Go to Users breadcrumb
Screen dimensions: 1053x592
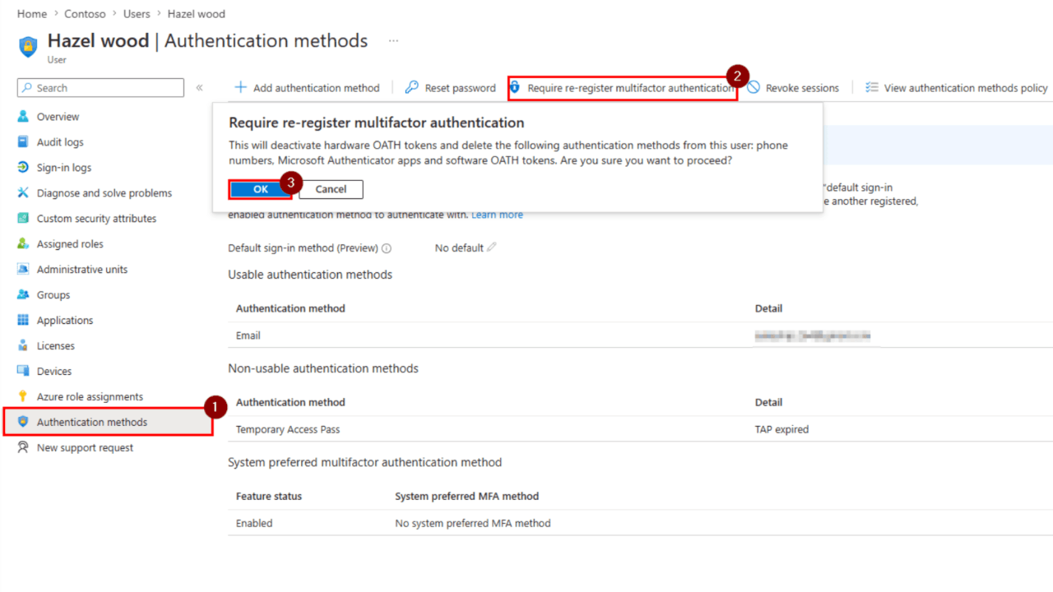point(137,14)
